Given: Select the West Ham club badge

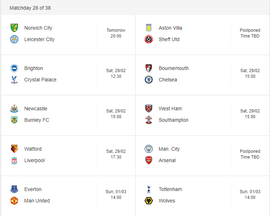Looking at the screenshot, I should (x=149, y=109).
